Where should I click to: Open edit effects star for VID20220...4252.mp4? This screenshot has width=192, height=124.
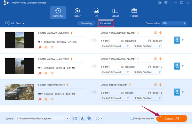40,47
